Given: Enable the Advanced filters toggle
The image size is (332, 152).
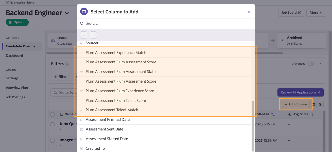Looking at the screenshot, I should (311, 64).
